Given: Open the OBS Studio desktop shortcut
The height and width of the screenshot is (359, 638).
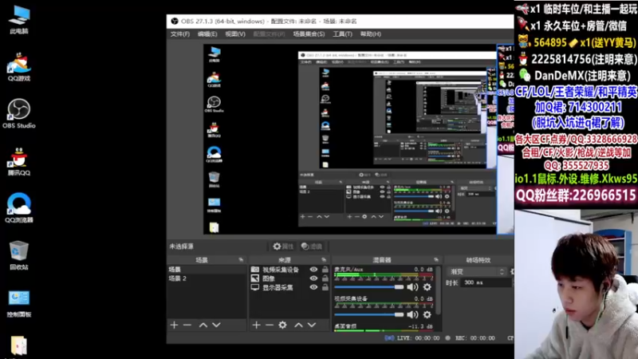Looking at the screenshot, I should pyautogui.click(x=19, y=113).
